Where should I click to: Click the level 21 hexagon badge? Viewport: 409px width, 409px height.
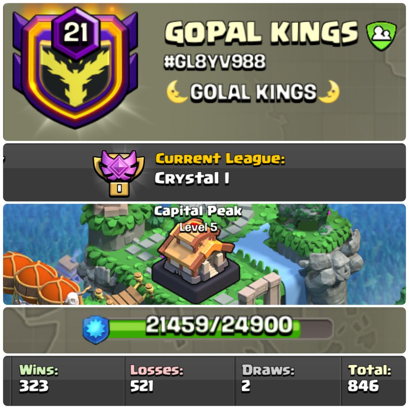tap(76, 33)
